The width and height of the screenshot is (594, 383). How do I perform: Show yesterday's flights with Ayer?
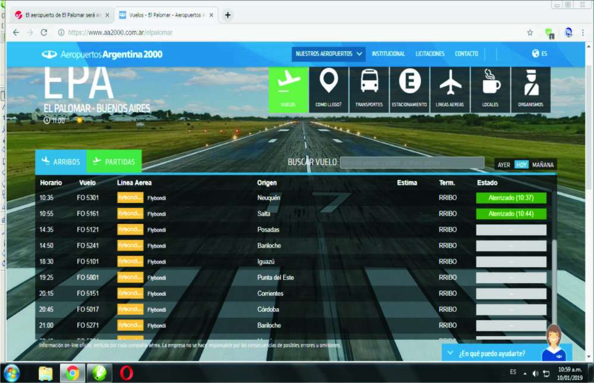(x=504, y=165)
